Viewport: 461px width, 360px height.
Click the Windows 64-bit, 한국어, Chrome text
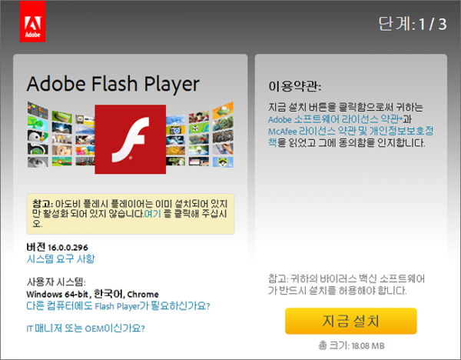[93, 294]
